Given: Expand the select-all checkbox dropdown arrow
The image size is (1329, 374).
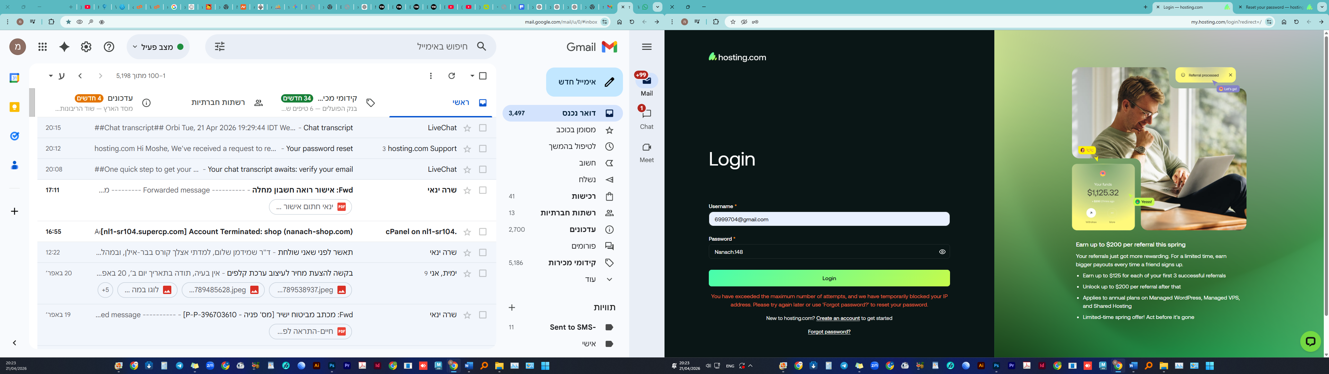Looking at the screenshot, I should 472,76.
